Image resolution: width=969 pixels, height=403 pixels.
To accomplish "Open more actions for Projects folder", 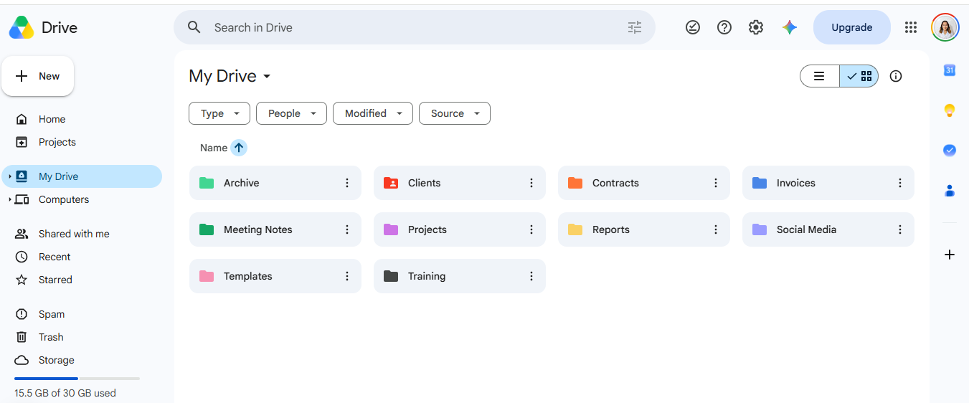I will coord(531,229).
